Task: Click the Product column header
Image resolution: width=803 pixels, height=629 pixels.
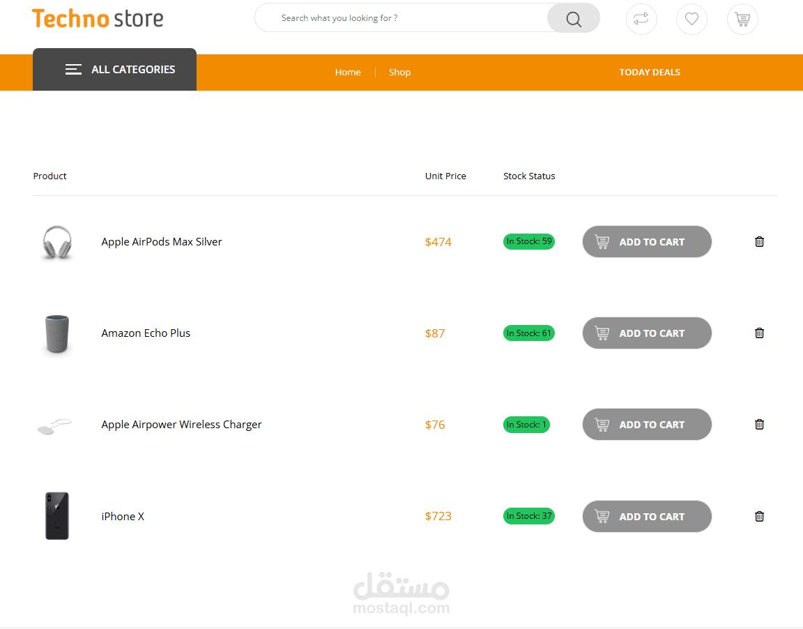Action: point(49,176)
